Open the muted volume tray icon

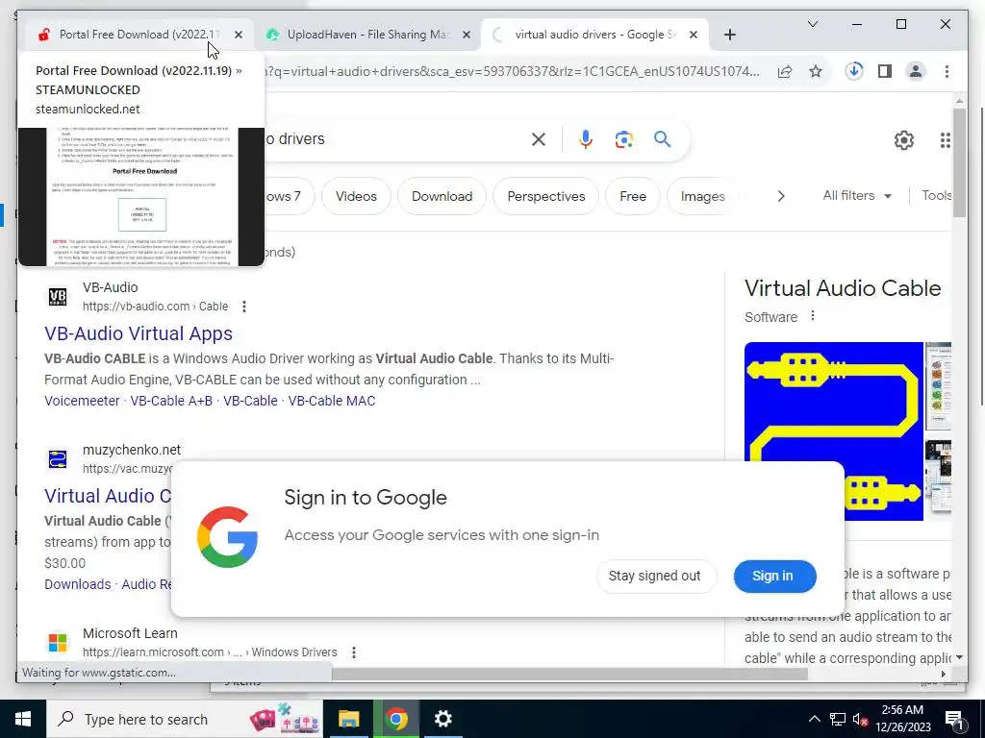(860, 719)
